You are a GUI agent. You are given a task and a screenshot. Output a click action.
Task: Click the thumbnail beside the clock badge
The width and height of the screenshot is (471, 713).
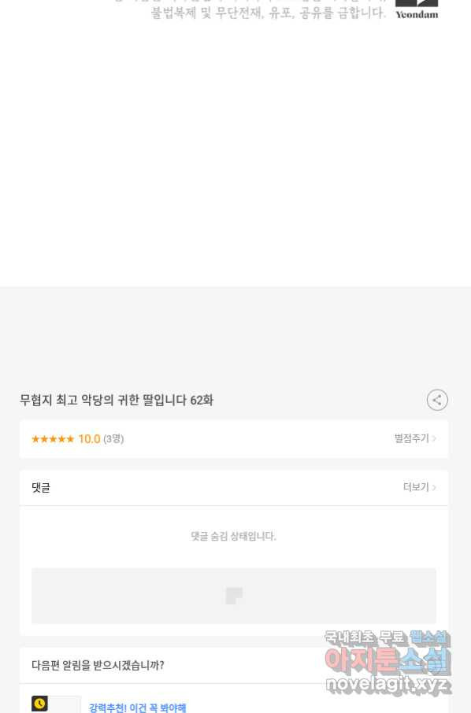(64, 704)
